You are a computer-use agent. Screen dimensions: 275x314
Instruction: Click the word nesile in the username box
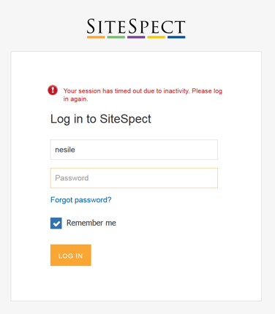point(65,150)
